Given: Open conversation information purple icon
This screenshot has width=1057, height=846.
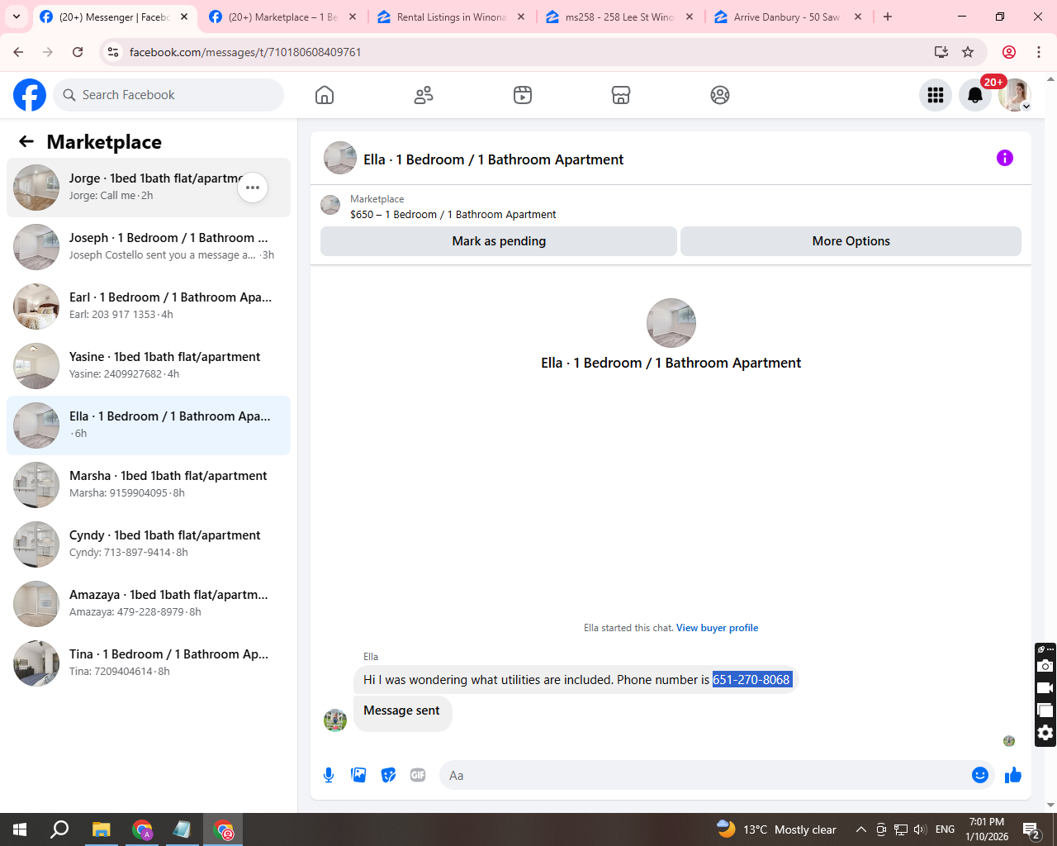Looking at the screenshot, I should click(x=1005, y=158).
